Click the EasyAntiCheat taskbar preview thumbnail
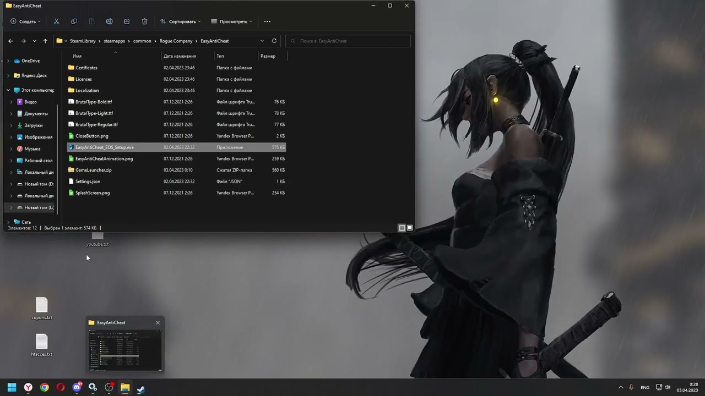Image resolution: width=705 pixels, height=396 pixels. [x=126, y=350]
